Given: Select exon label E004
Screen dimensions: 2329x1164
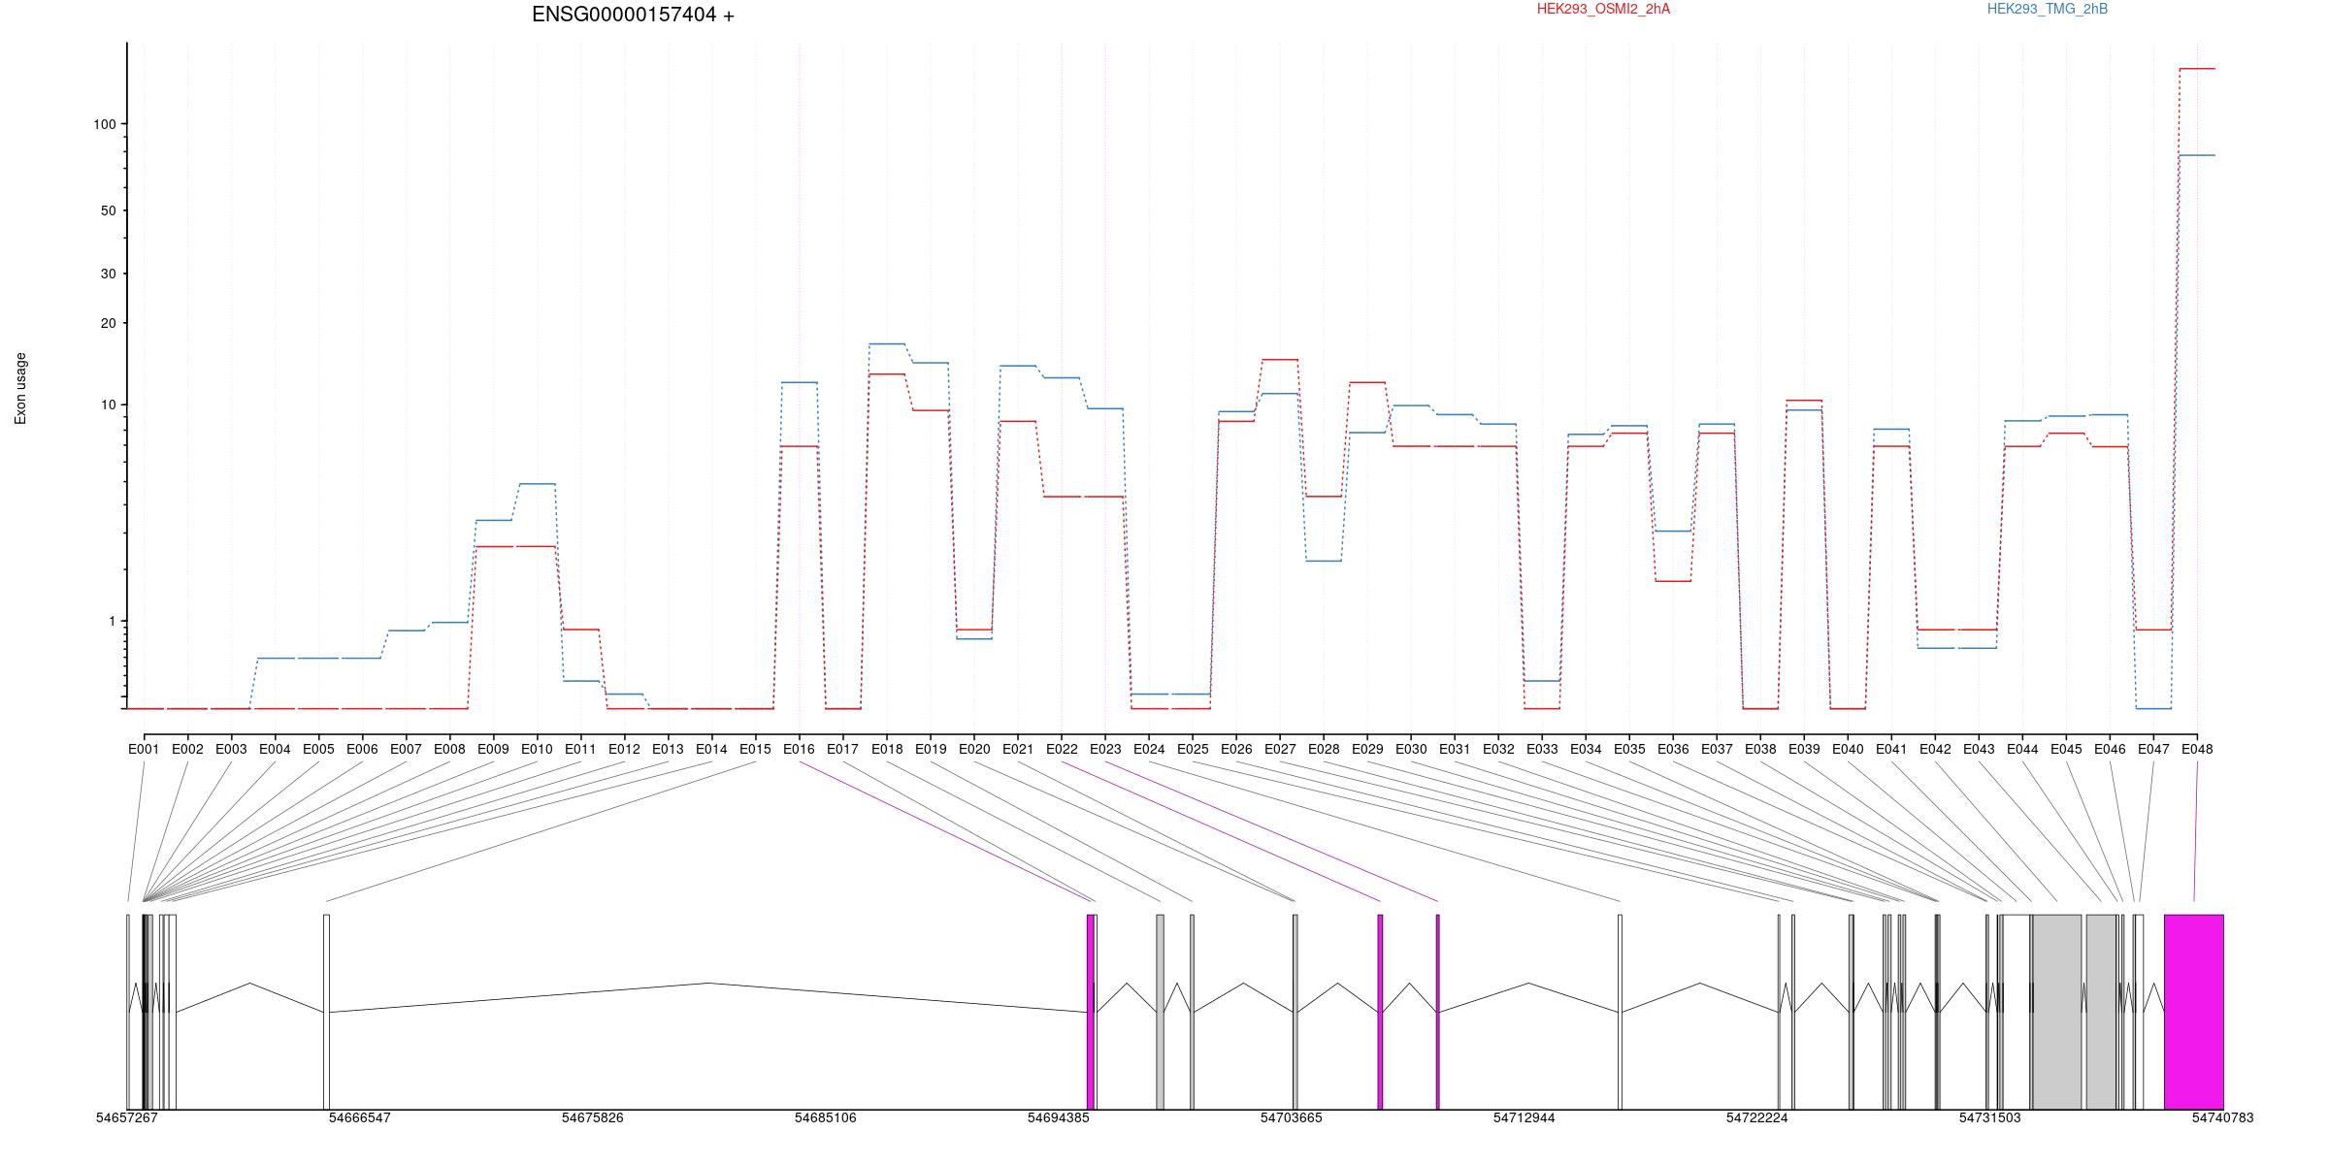Looking at the screenshot, I should coord(275,749).
